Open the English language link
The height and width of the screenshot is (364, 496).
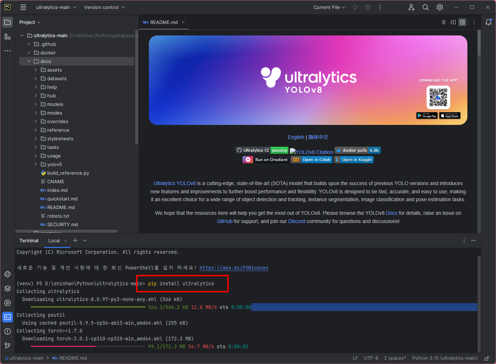[296, 137]
